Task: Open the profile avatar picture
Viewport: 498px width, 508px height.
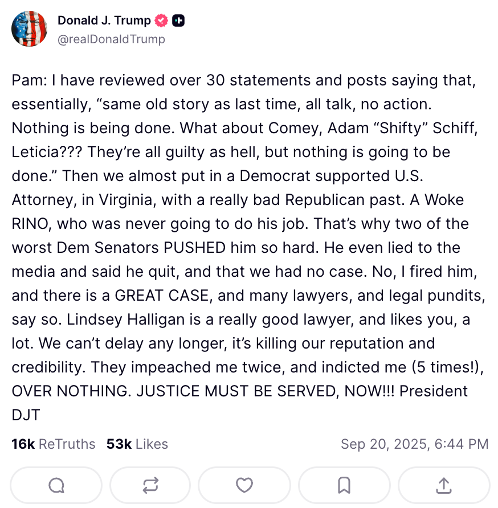Action: 30,28
